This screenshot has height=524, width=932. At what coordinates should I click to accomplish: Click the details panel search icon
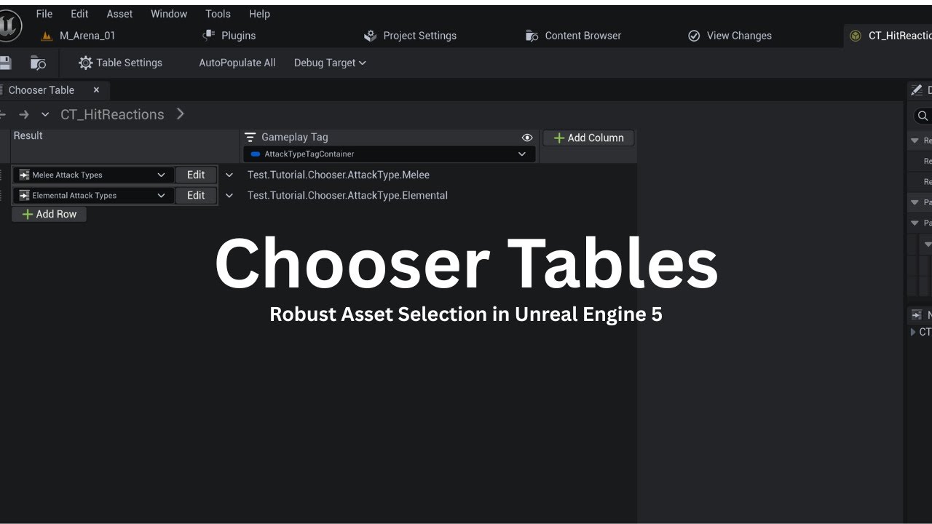tap(923, 116)
